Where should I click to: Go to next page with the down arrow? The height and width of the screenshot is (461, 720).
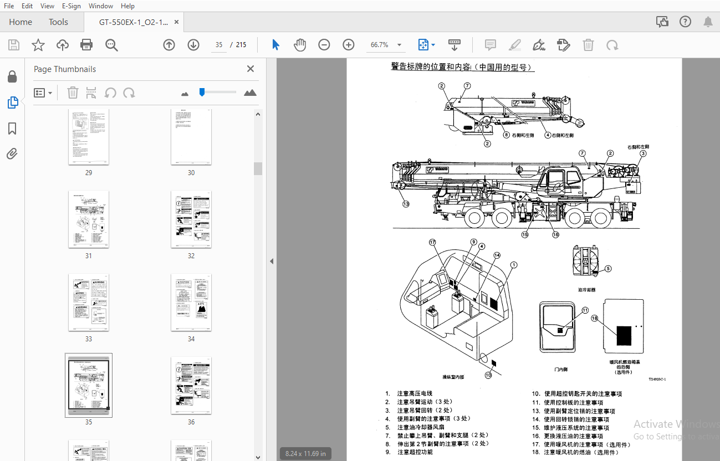193,45
